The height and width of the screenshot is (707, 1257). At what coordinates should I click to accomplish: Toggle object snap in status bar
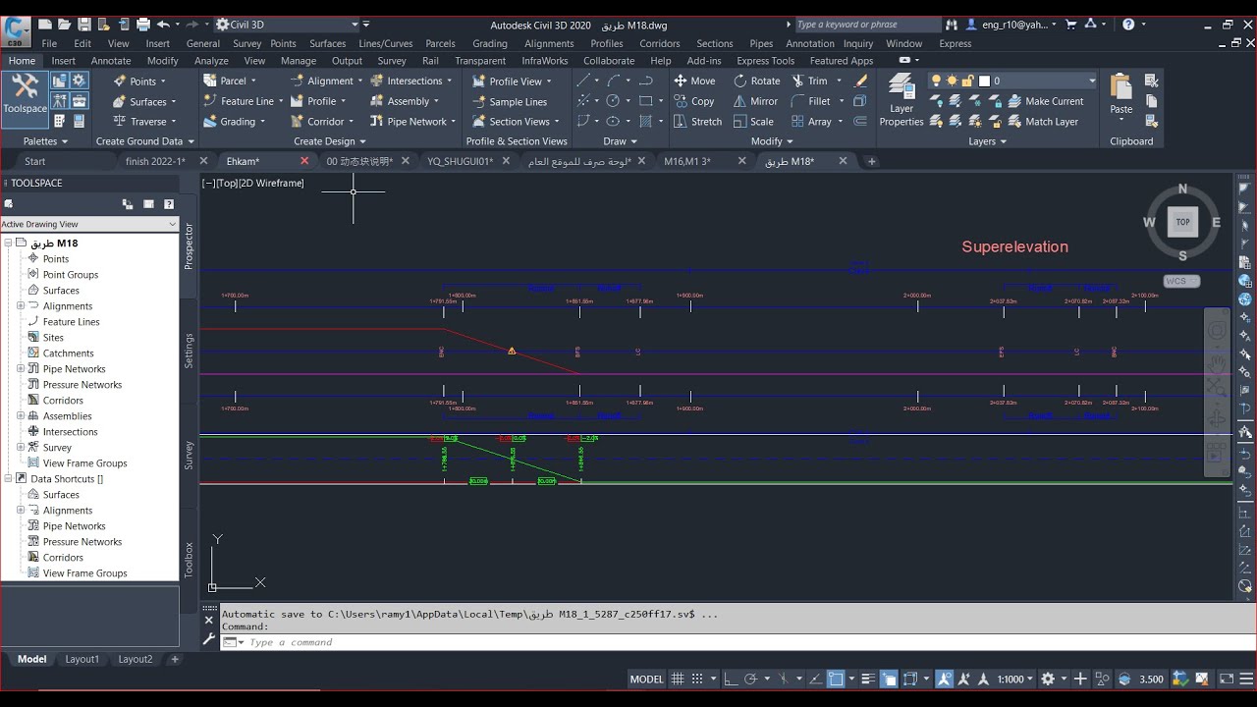[836, 679]
